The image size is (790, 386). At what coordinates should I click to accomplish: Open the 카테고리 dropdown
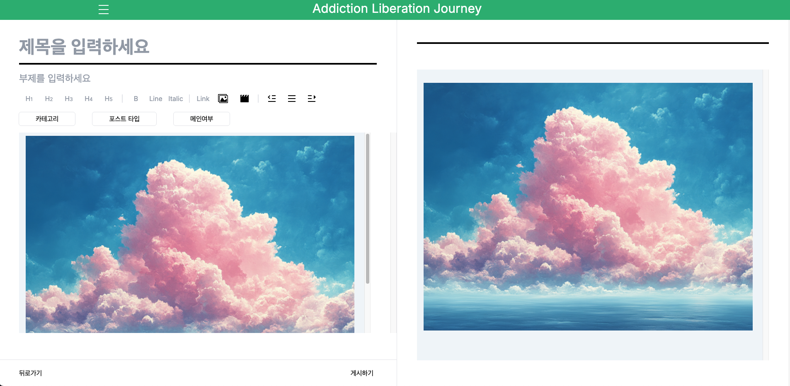tap(47, 119)
